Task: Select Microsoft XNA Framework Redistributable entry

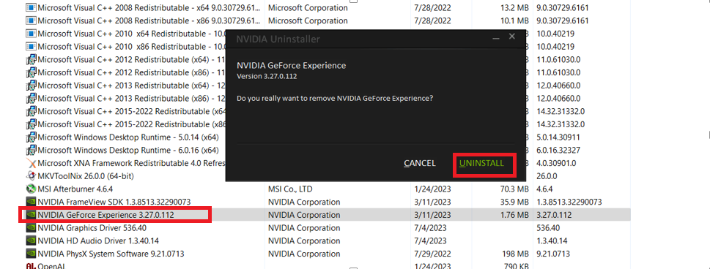Action: [x=131, y=163]
